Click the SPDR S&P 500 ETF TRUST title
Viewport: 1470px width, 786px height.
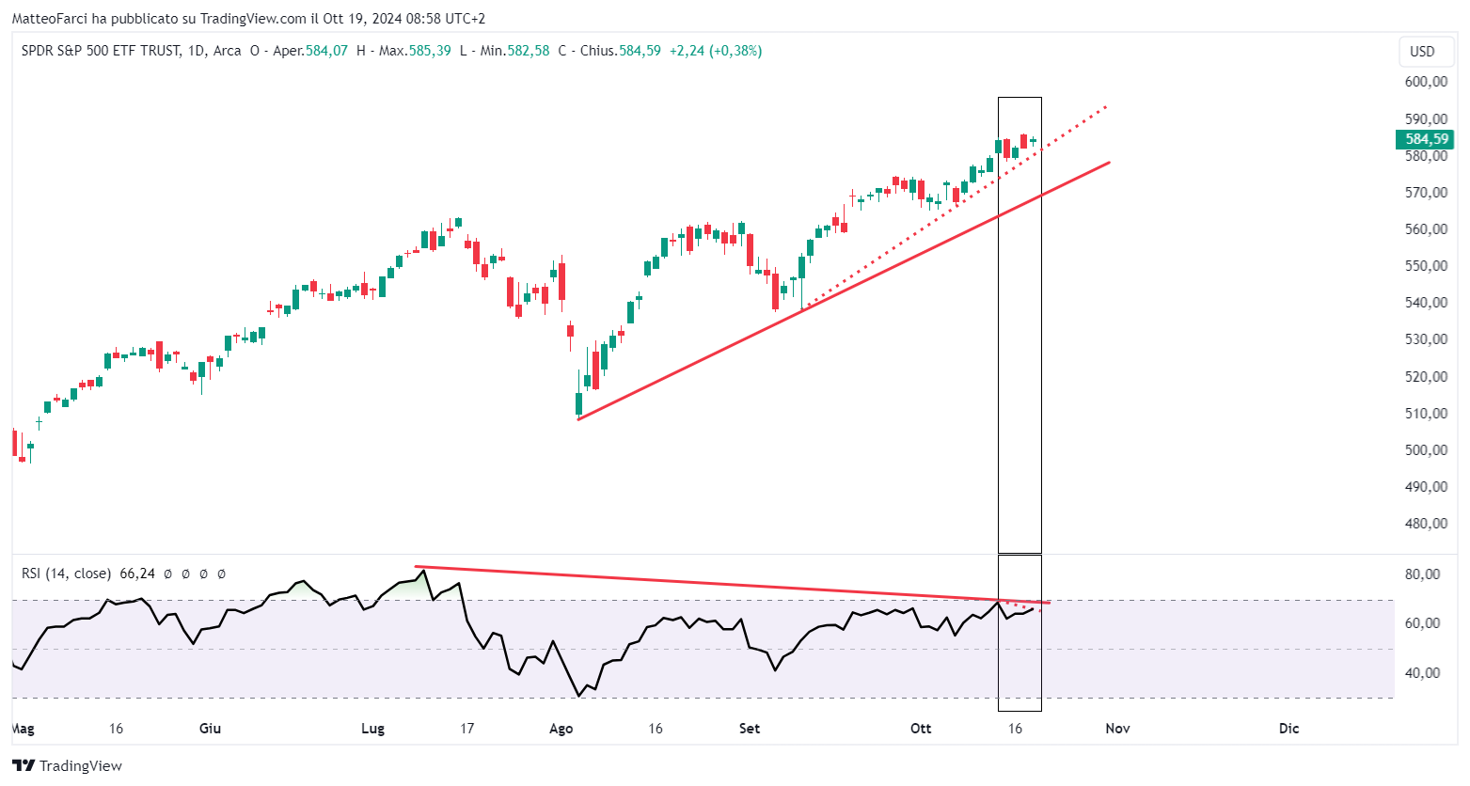(x=102, y=51)
